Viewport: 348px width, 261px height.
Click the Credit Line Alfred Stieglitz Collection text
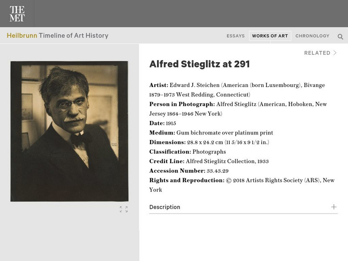[x=227, y=161]
